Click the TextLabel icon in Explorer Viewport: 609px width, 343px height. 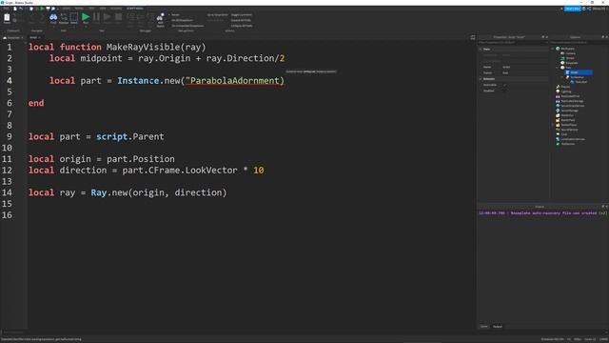pos(572,82)
